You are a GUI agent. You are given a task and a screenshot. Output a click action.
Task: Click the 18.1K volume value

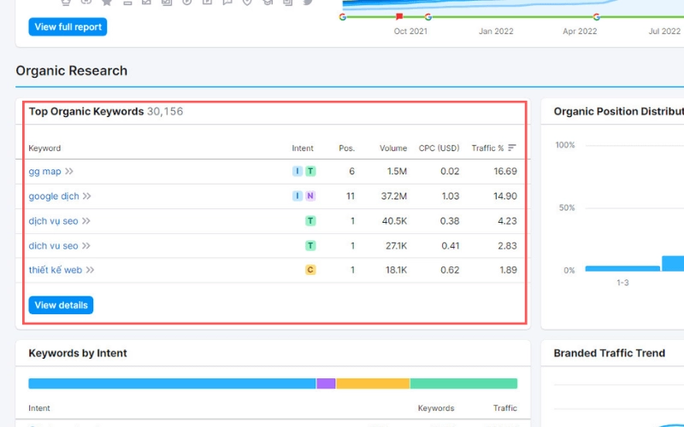coord(396,270)
